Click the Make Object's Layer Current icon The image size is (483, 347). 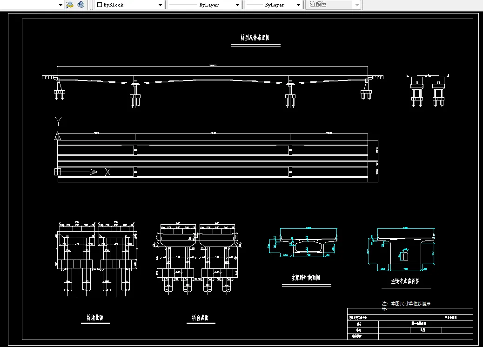click(70, 5)
